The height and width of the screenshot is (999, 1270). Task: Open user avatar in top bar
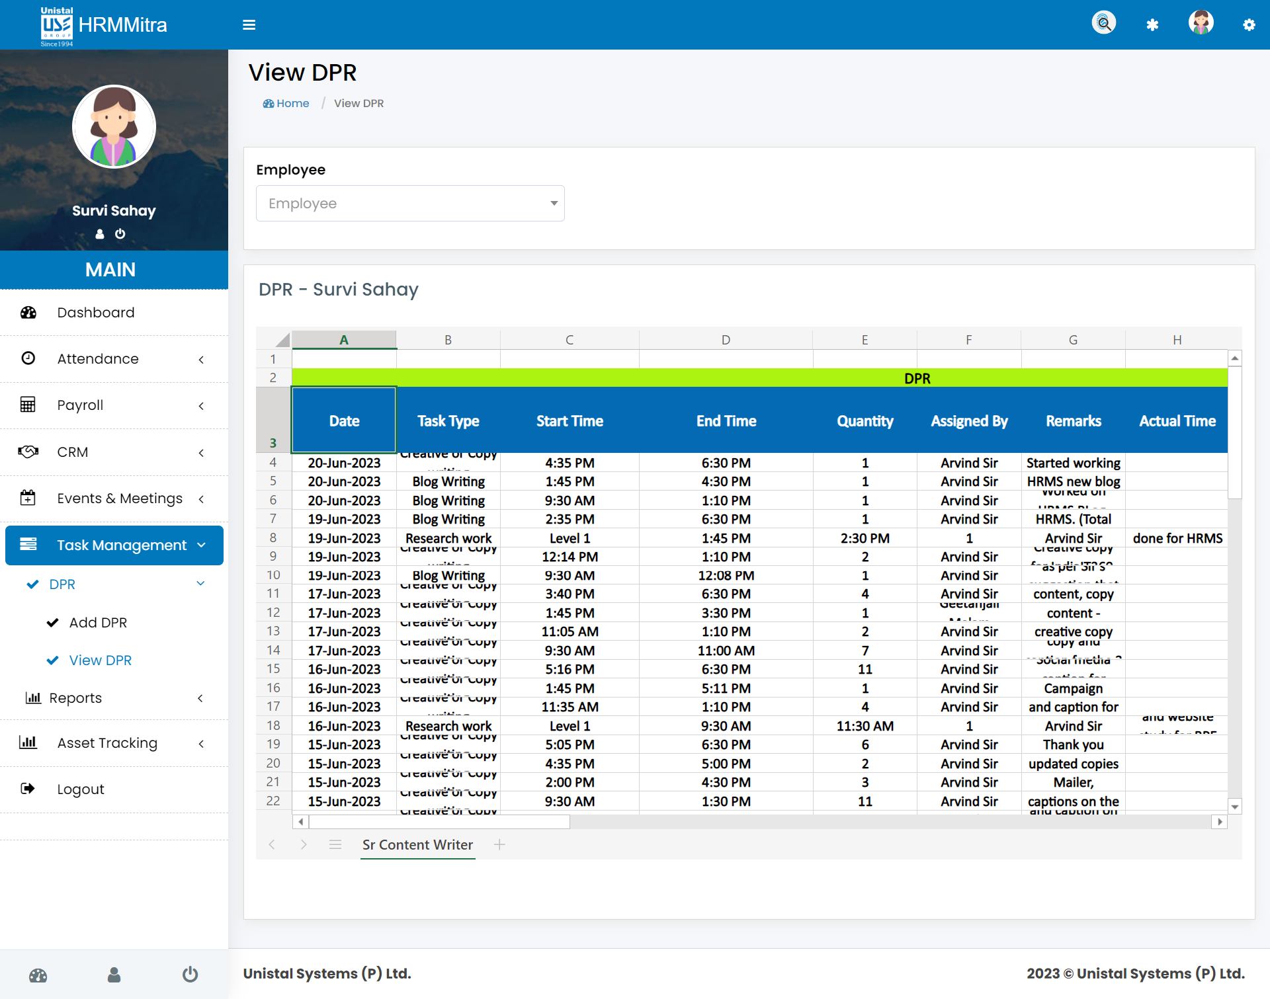[1201, 23]
